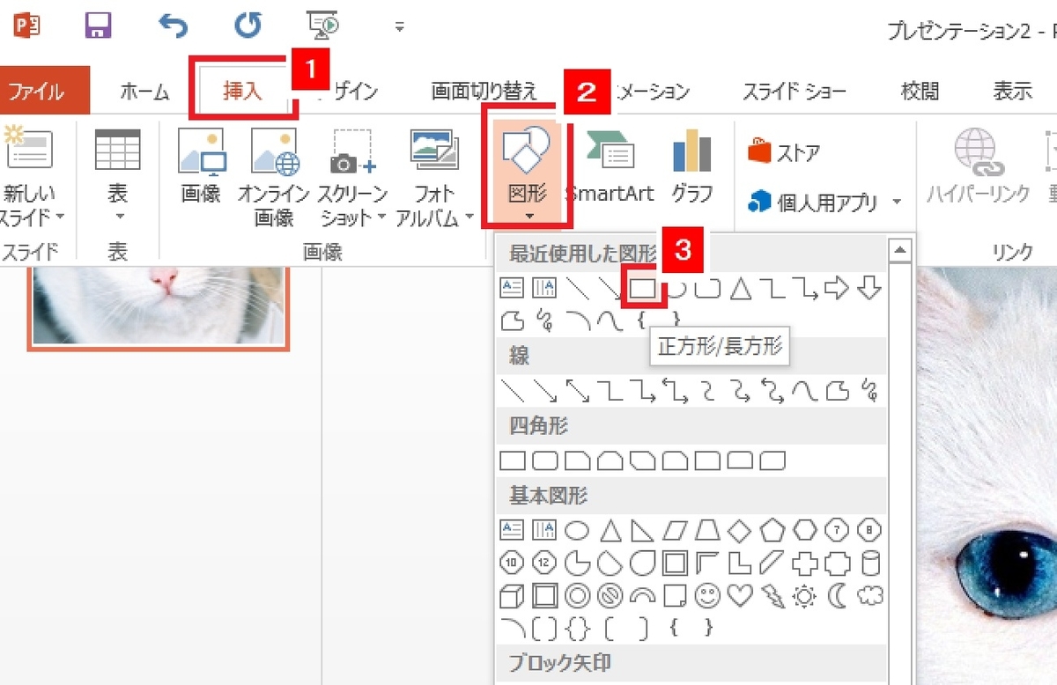Pick the block arc shape

(642, 596)
